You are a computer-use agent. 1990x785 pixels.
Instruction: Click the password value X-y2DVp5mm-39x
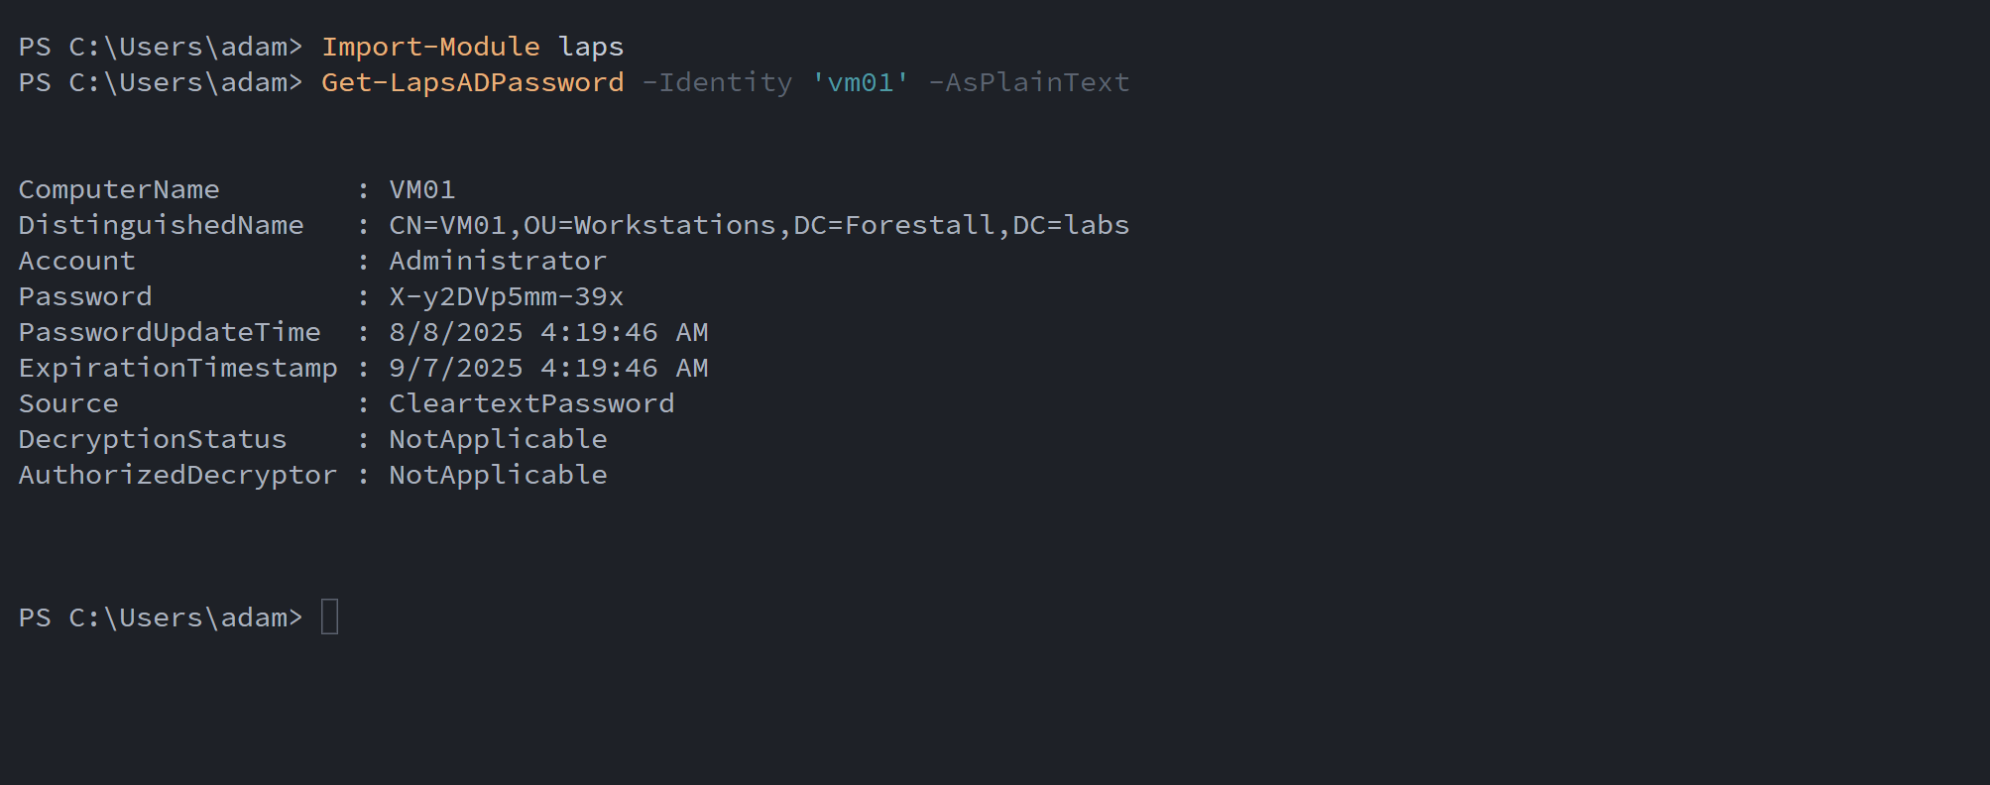click(x=506, y=296)
